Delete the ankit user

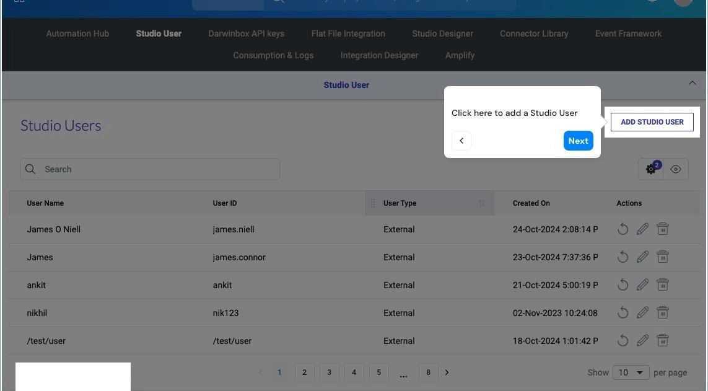[x=662, y=285]
